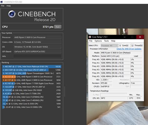Select ranking row 9 Intel Core i7-7700K
Viewport: 148px width, 125px height.
32,94
